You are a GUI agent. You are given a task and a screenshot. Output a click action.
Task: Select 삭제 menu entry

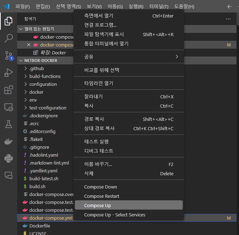pyautogui.click(x=129, y=173)
